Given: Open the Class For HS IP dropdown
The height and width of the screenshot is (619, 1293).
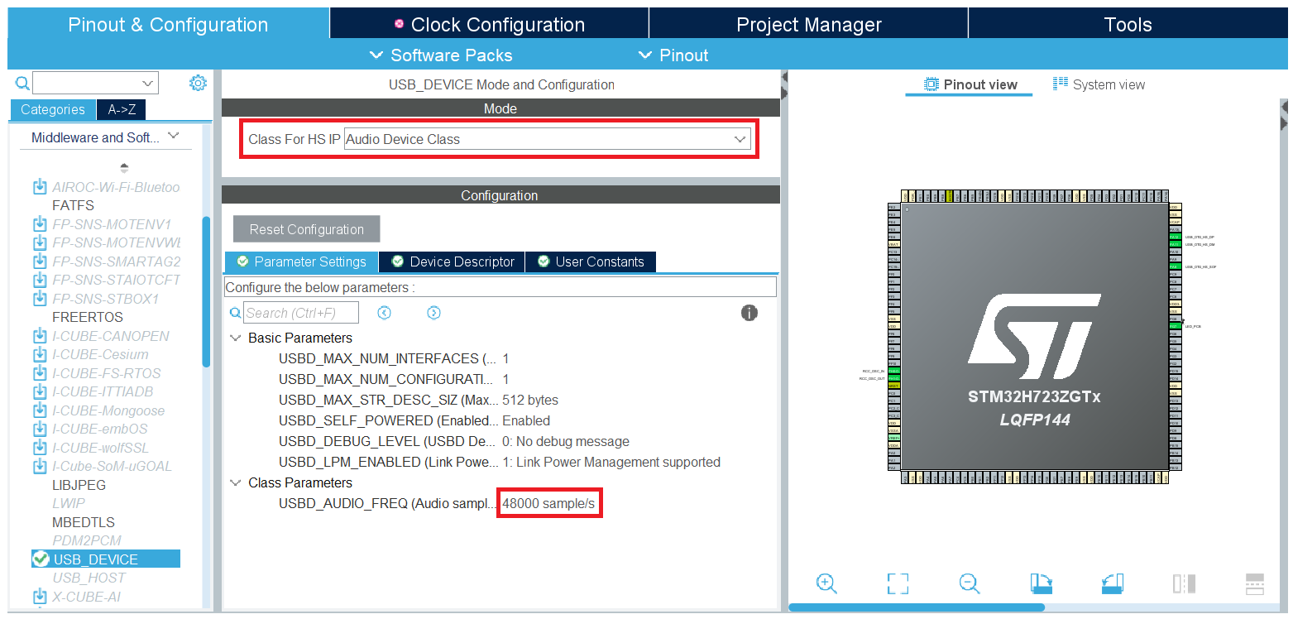Looking at the screenshot, I should coord(547,139).
